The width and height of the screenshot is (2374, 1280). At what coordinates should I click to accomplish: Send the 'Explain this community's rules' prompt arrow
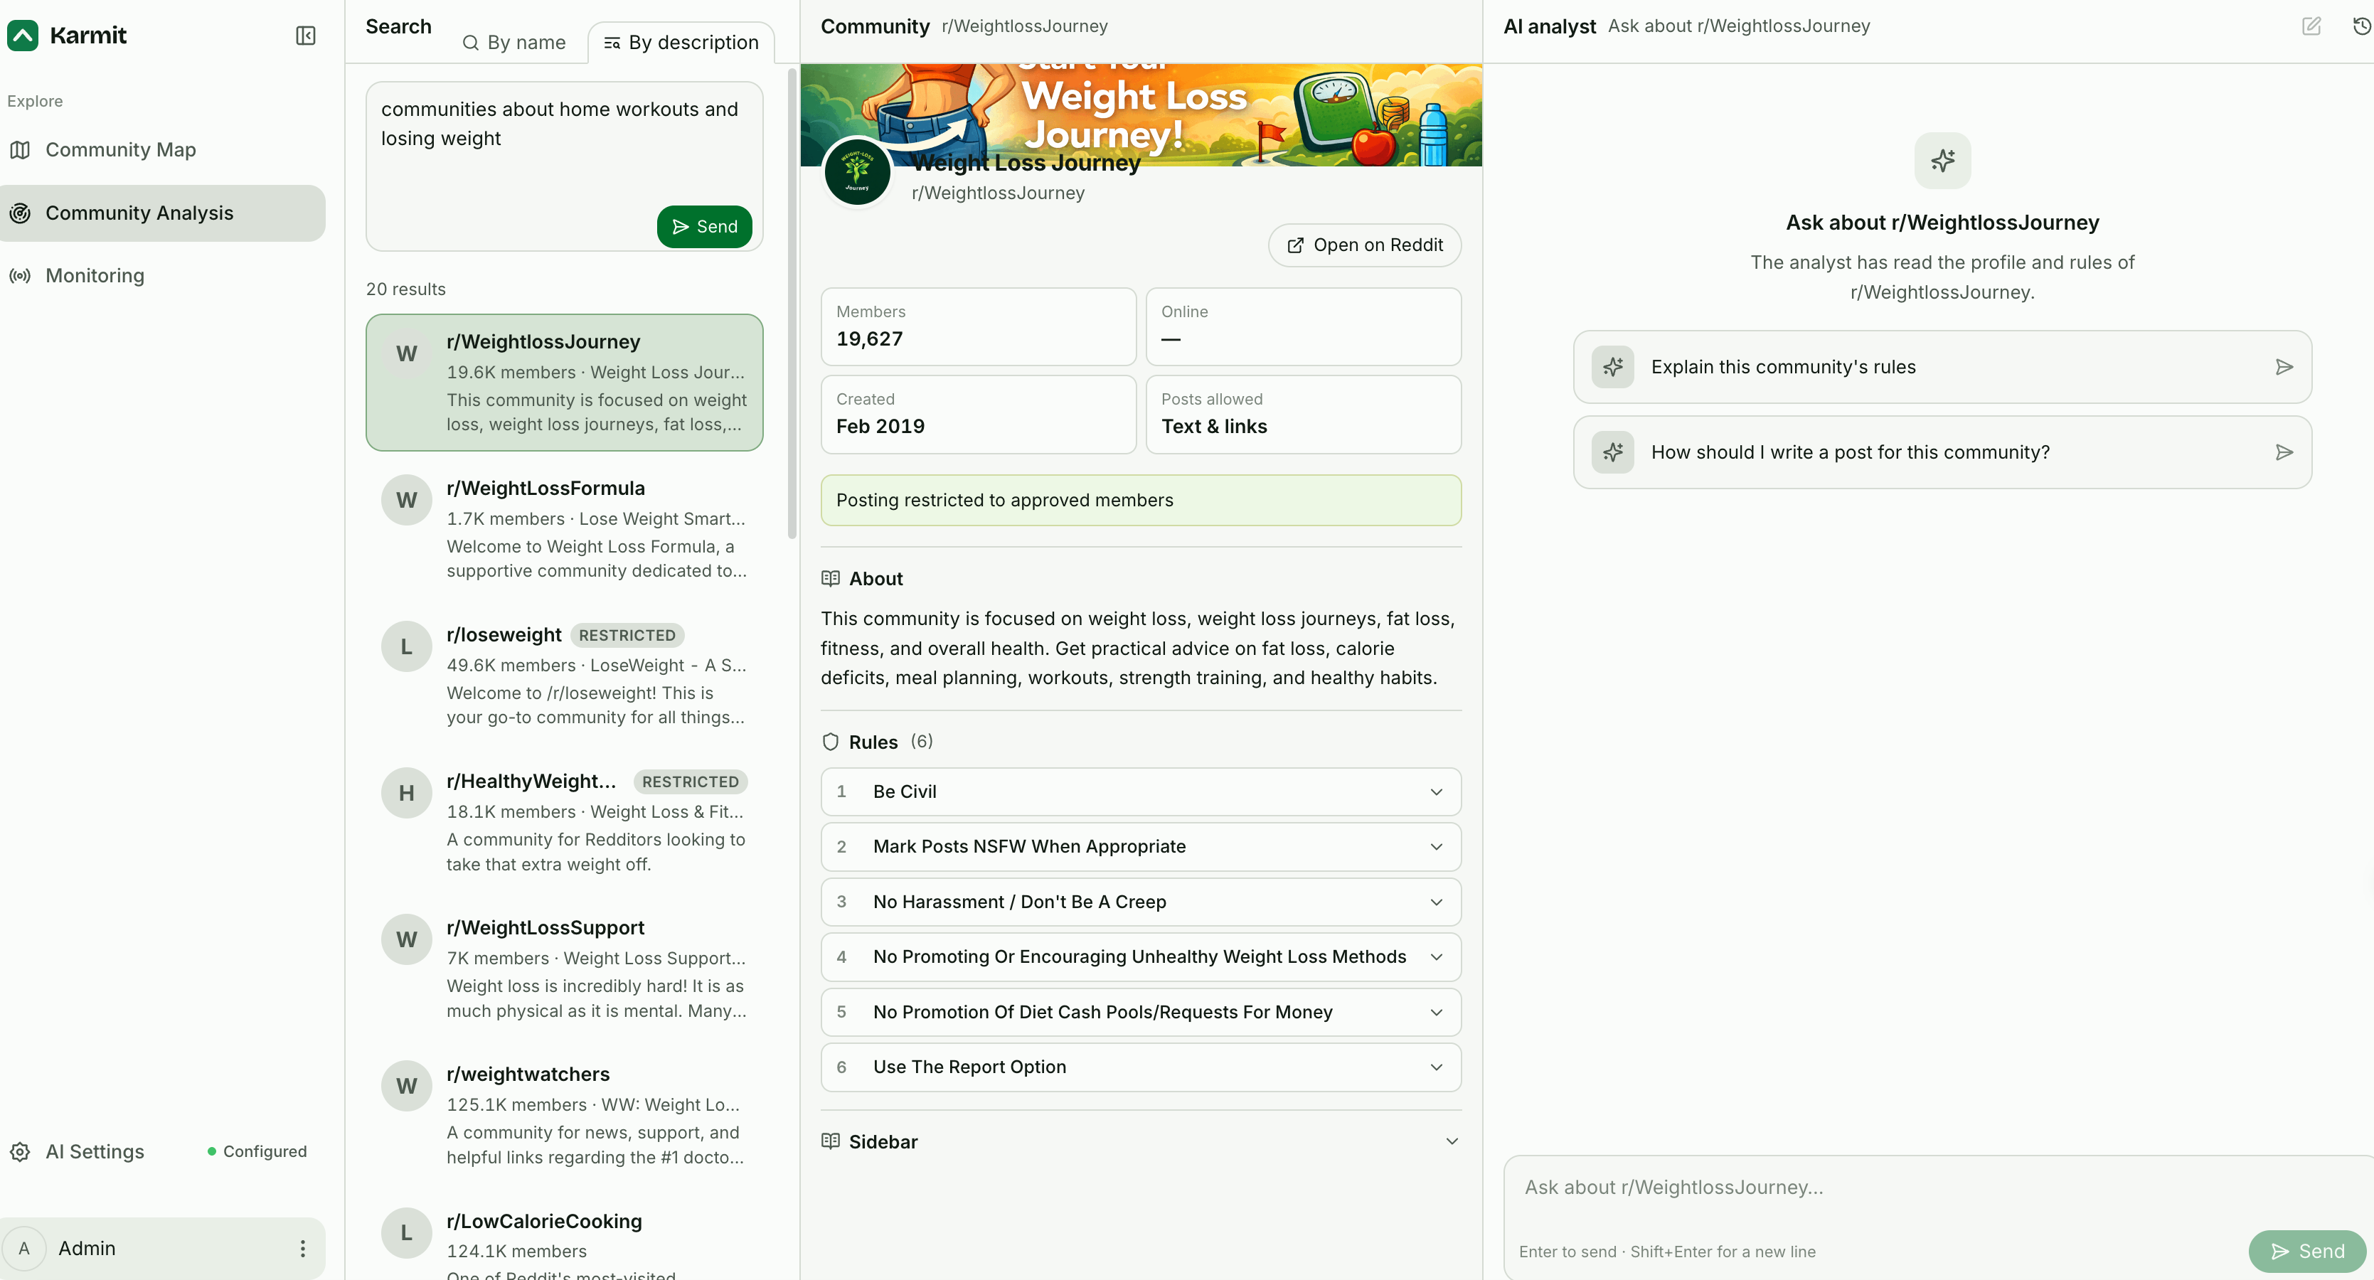(2284, 367)
